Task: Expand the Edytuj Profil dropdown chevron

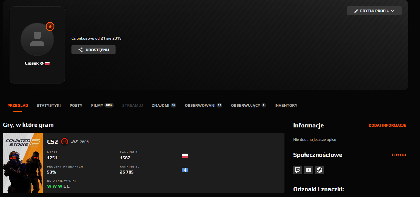Action: click(392, 11)
